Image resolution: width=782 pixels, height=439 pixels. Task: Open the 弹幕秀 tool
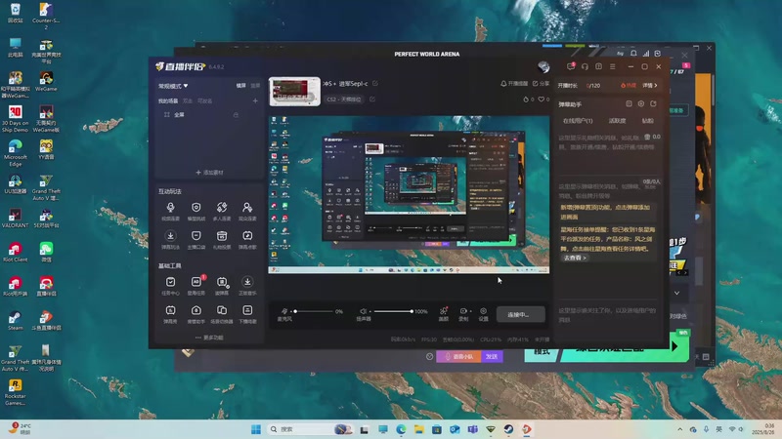coord(170,314)
